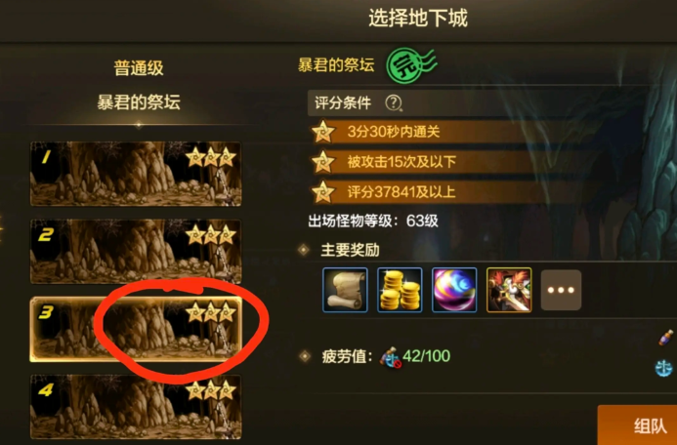Click the fatigue potion icon beside 42/100
677x445 pixels.
[391, 357]
